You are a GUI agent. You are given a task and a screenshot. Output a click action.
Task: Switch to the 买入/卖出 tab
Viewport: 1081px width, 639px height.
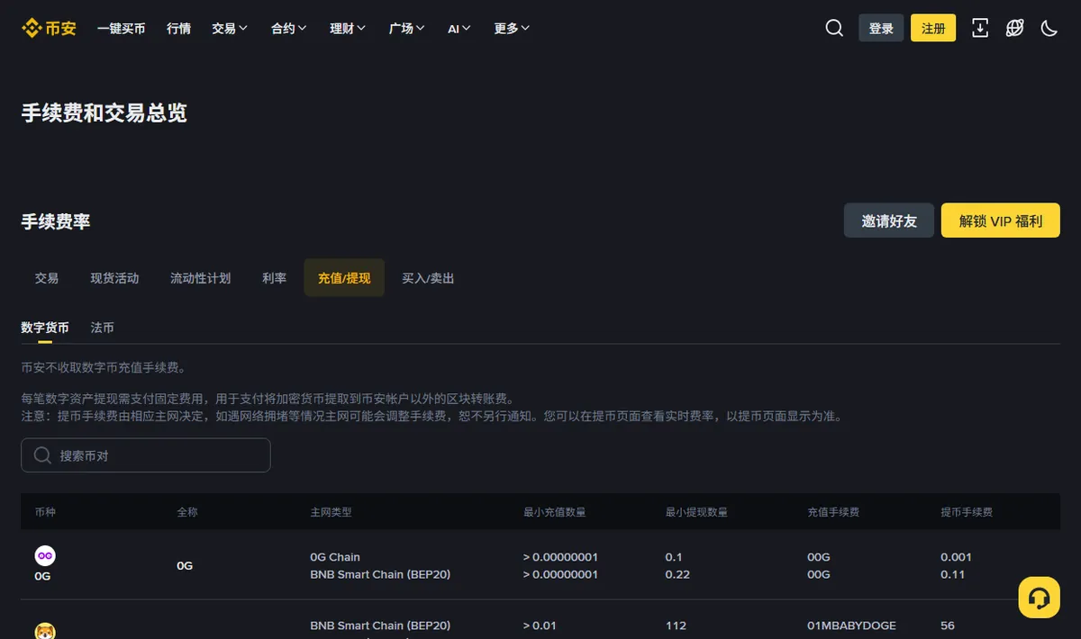428,278
